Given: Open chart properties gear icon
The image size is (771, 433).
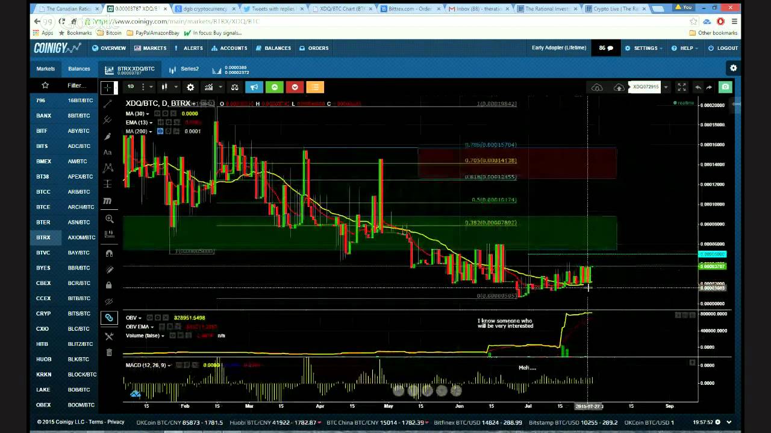Looking at the screenshot, I should pos(190,87).
